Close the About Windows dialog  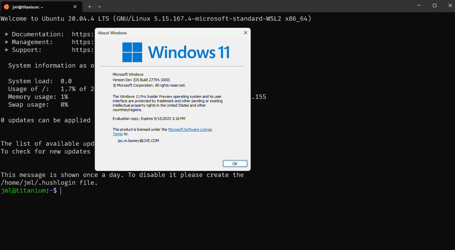coord(246,33)
